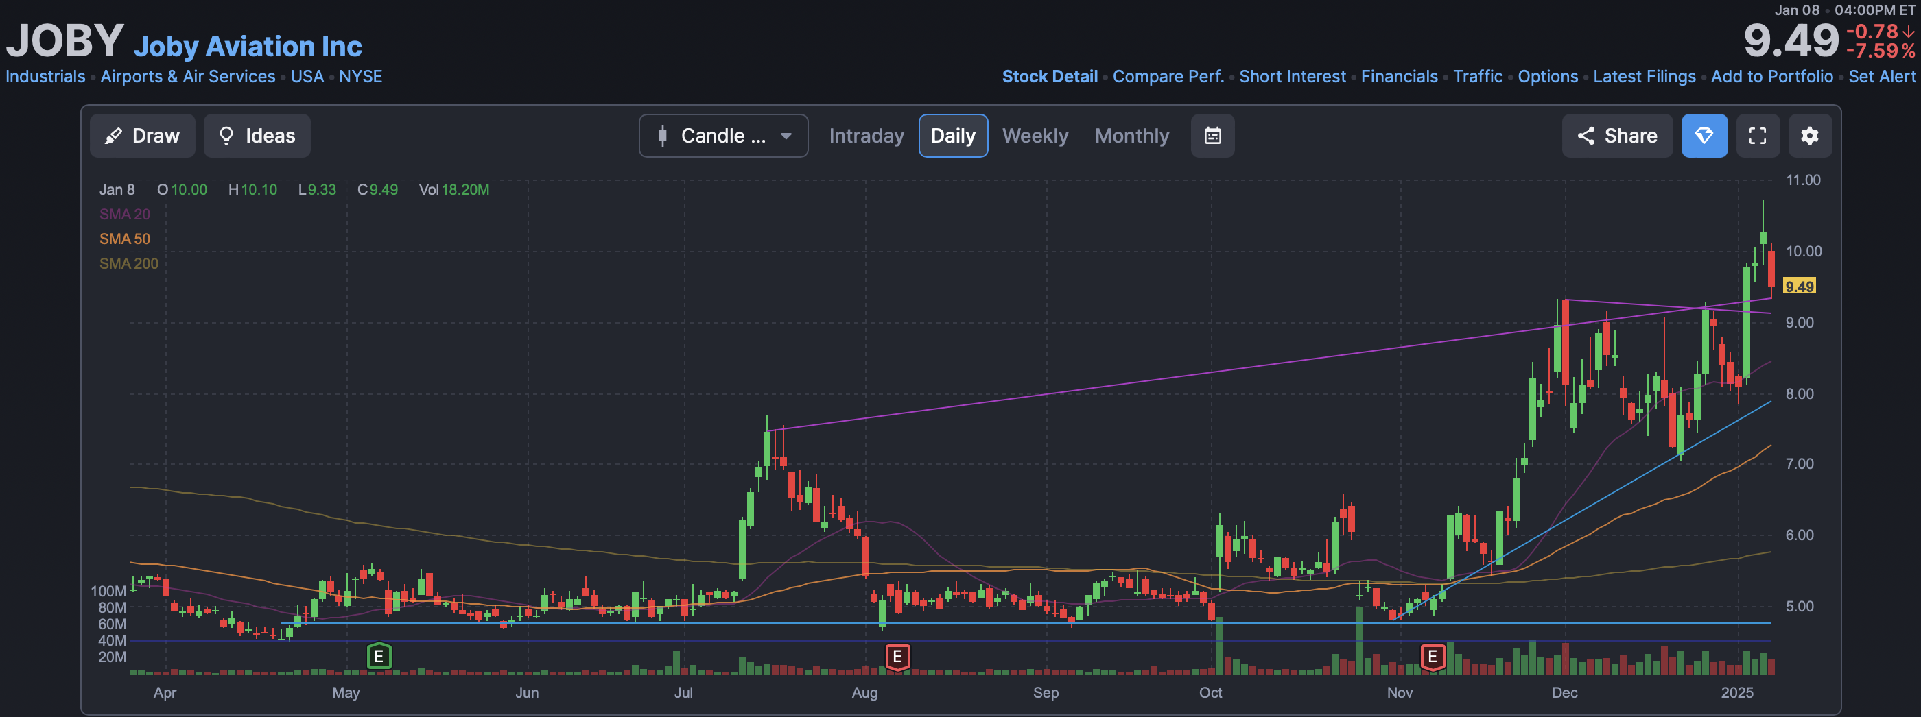Click the 11.00 price axis label
The image size is (1921, 717).
click(x=1803, y=180)
